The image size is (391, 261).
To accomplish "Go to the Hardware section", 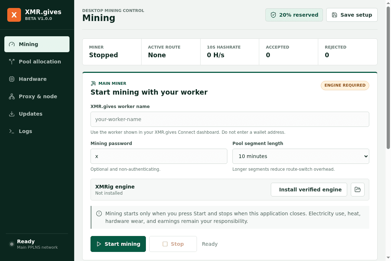I will 37,79.
